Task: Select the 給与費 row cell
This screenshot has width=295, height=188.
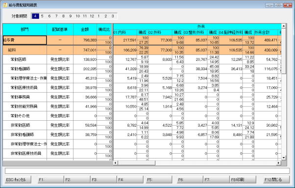Action: 25,40
